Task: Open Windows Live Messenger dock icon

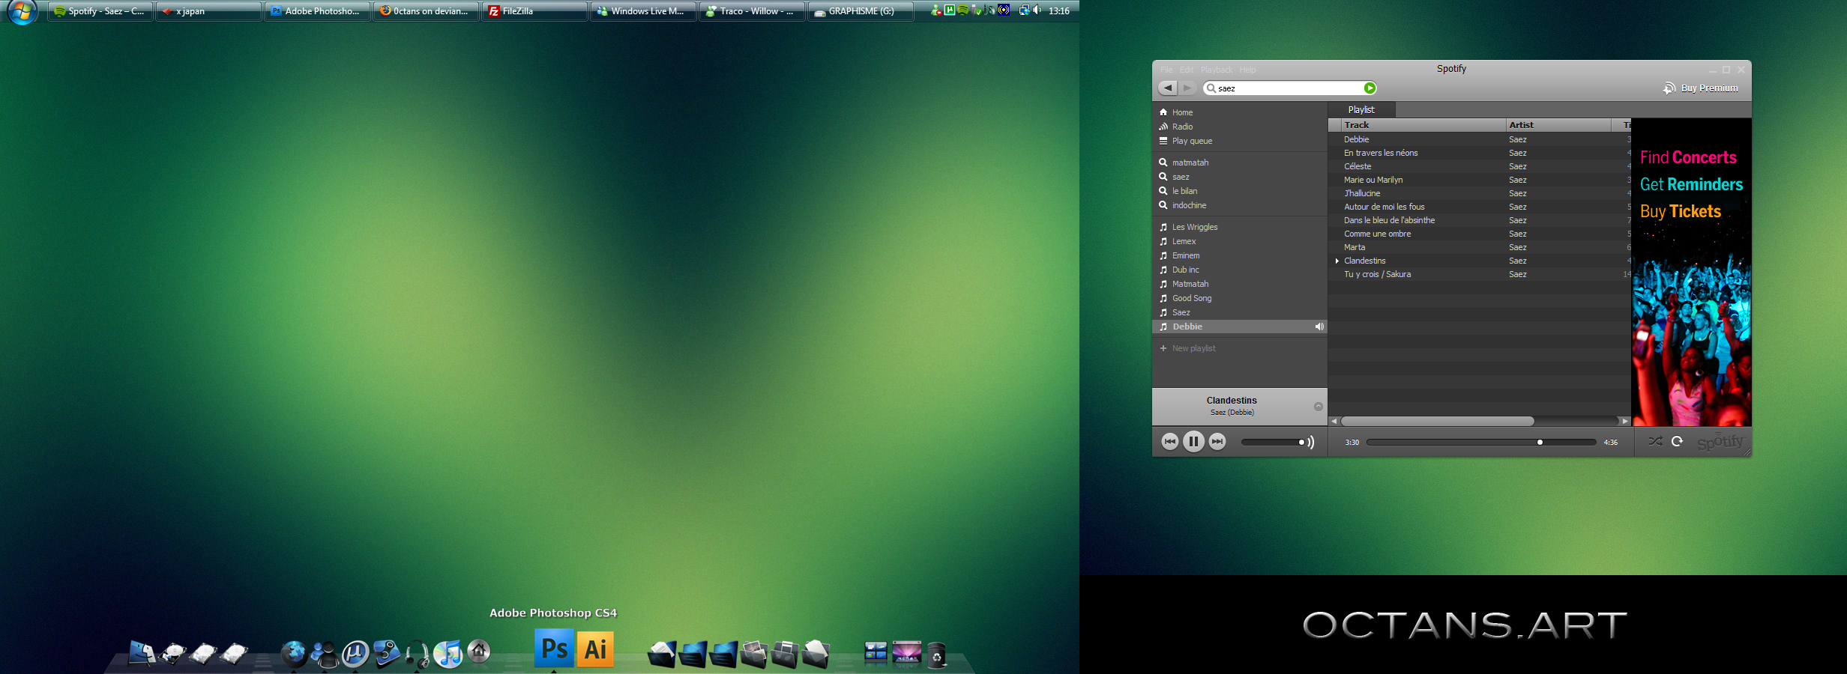Action: pyautogui.click(x=325, y=654)
